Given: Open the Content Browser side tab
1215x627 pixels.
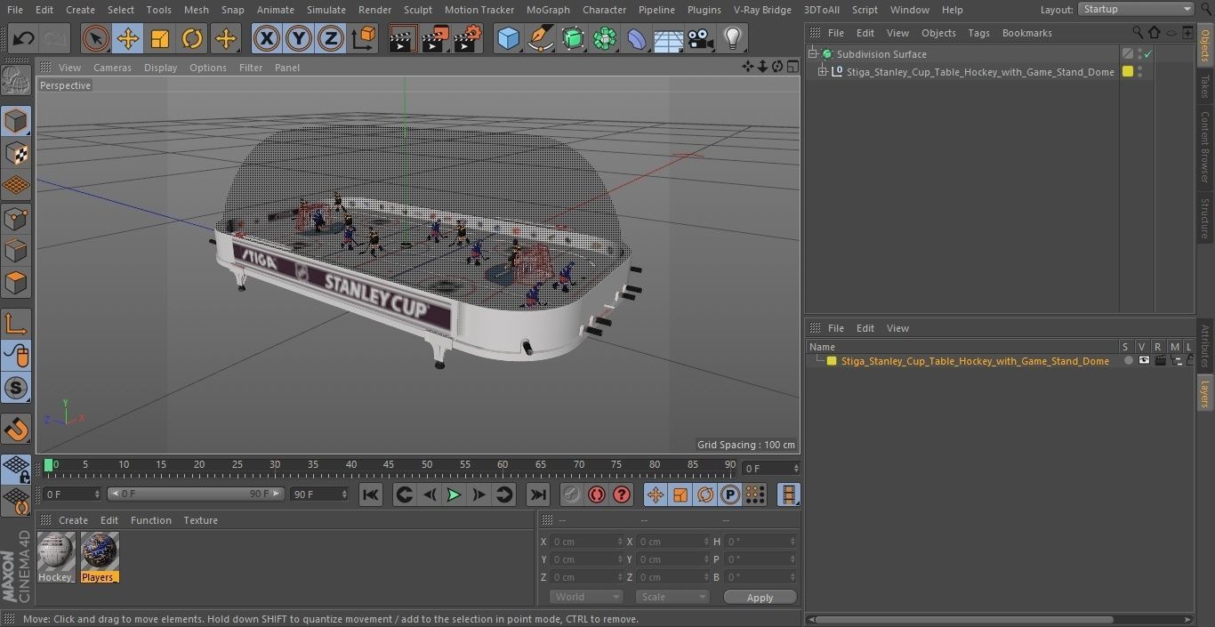Looking at the screenshot, I should (1205, 147).
